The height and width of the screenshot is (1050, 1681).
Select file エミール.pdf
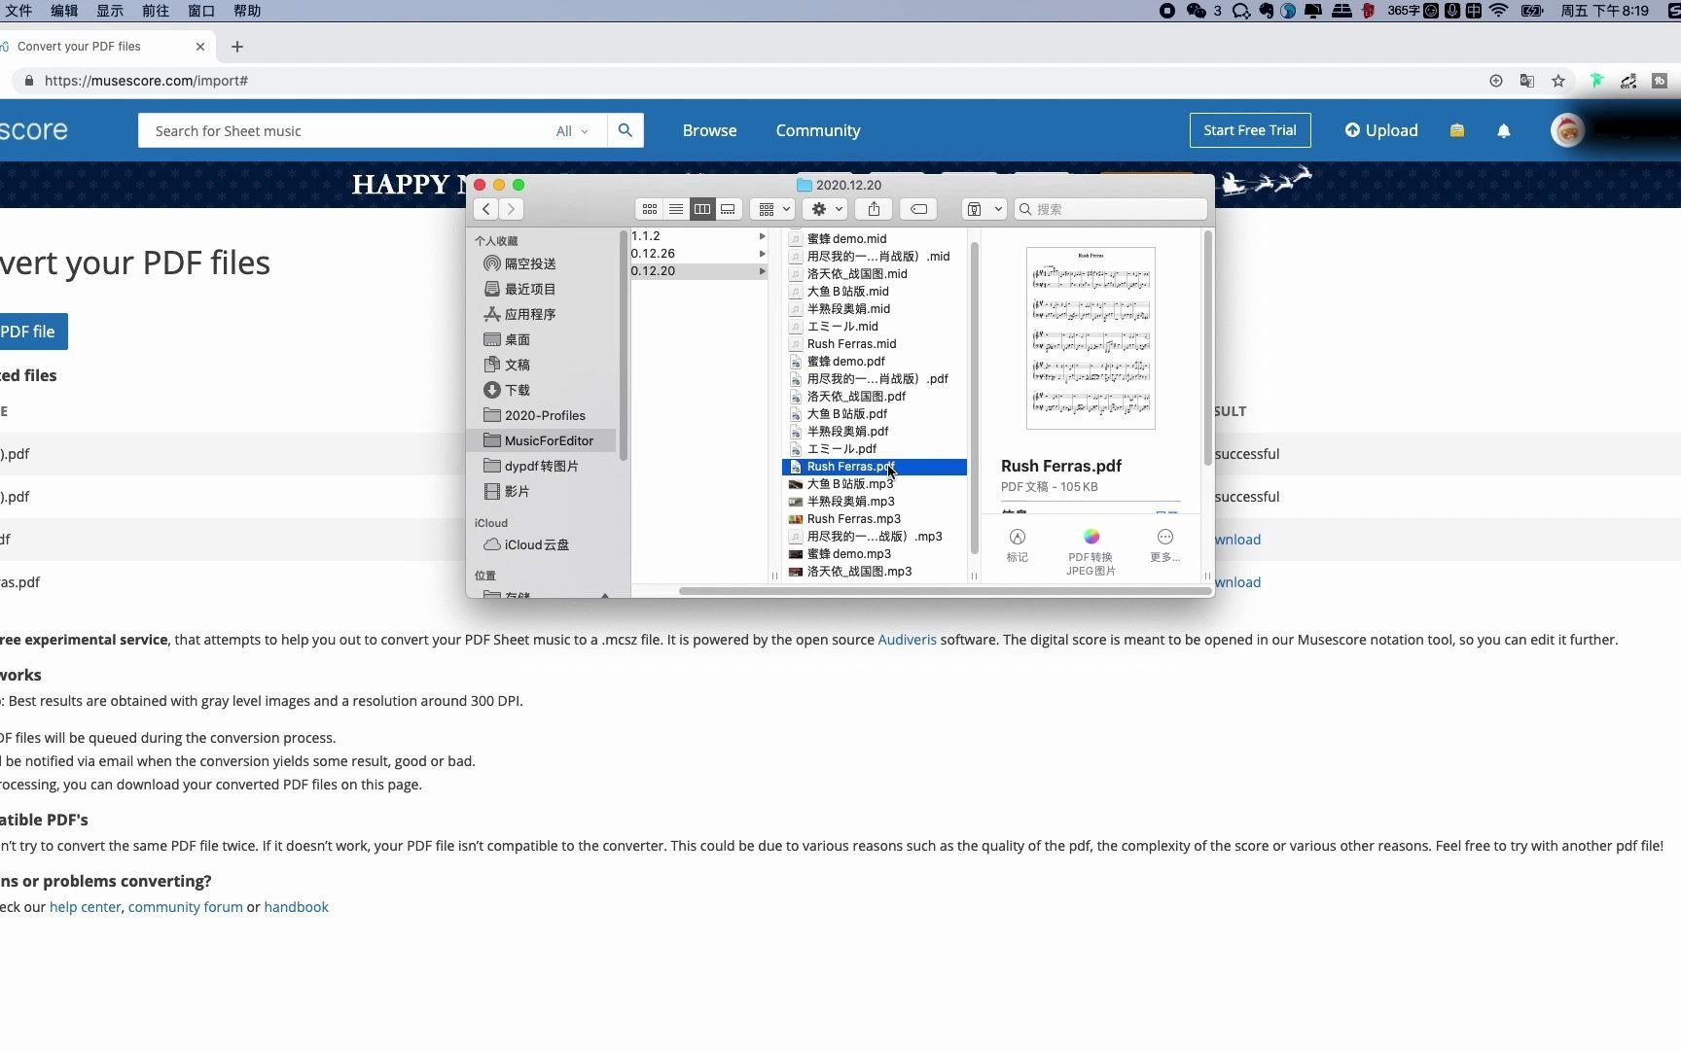841,448
